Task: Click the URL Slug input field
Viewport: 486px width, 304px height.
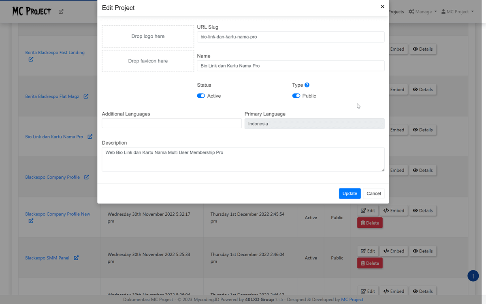Action: 290,36
